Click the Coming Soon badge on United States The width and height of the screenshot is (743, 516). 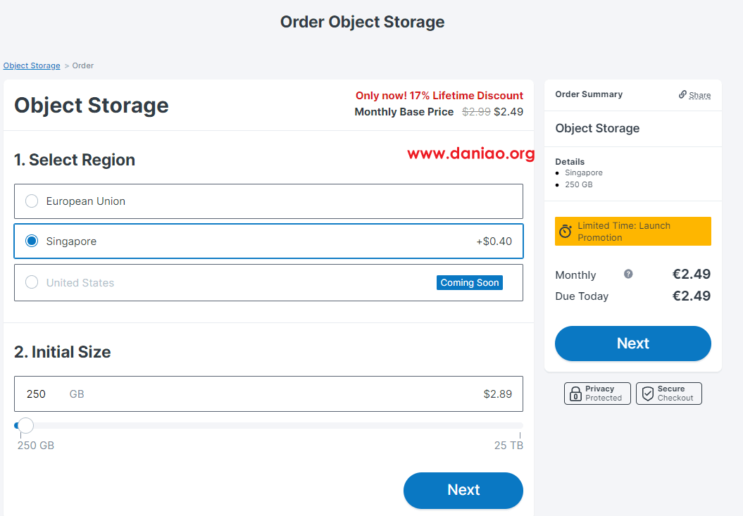click(x=469, y=282)
